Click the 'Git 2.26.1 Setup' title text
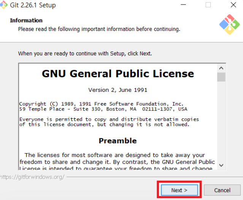The height and width of the screenshot is (200, 243). coord(33,5)
